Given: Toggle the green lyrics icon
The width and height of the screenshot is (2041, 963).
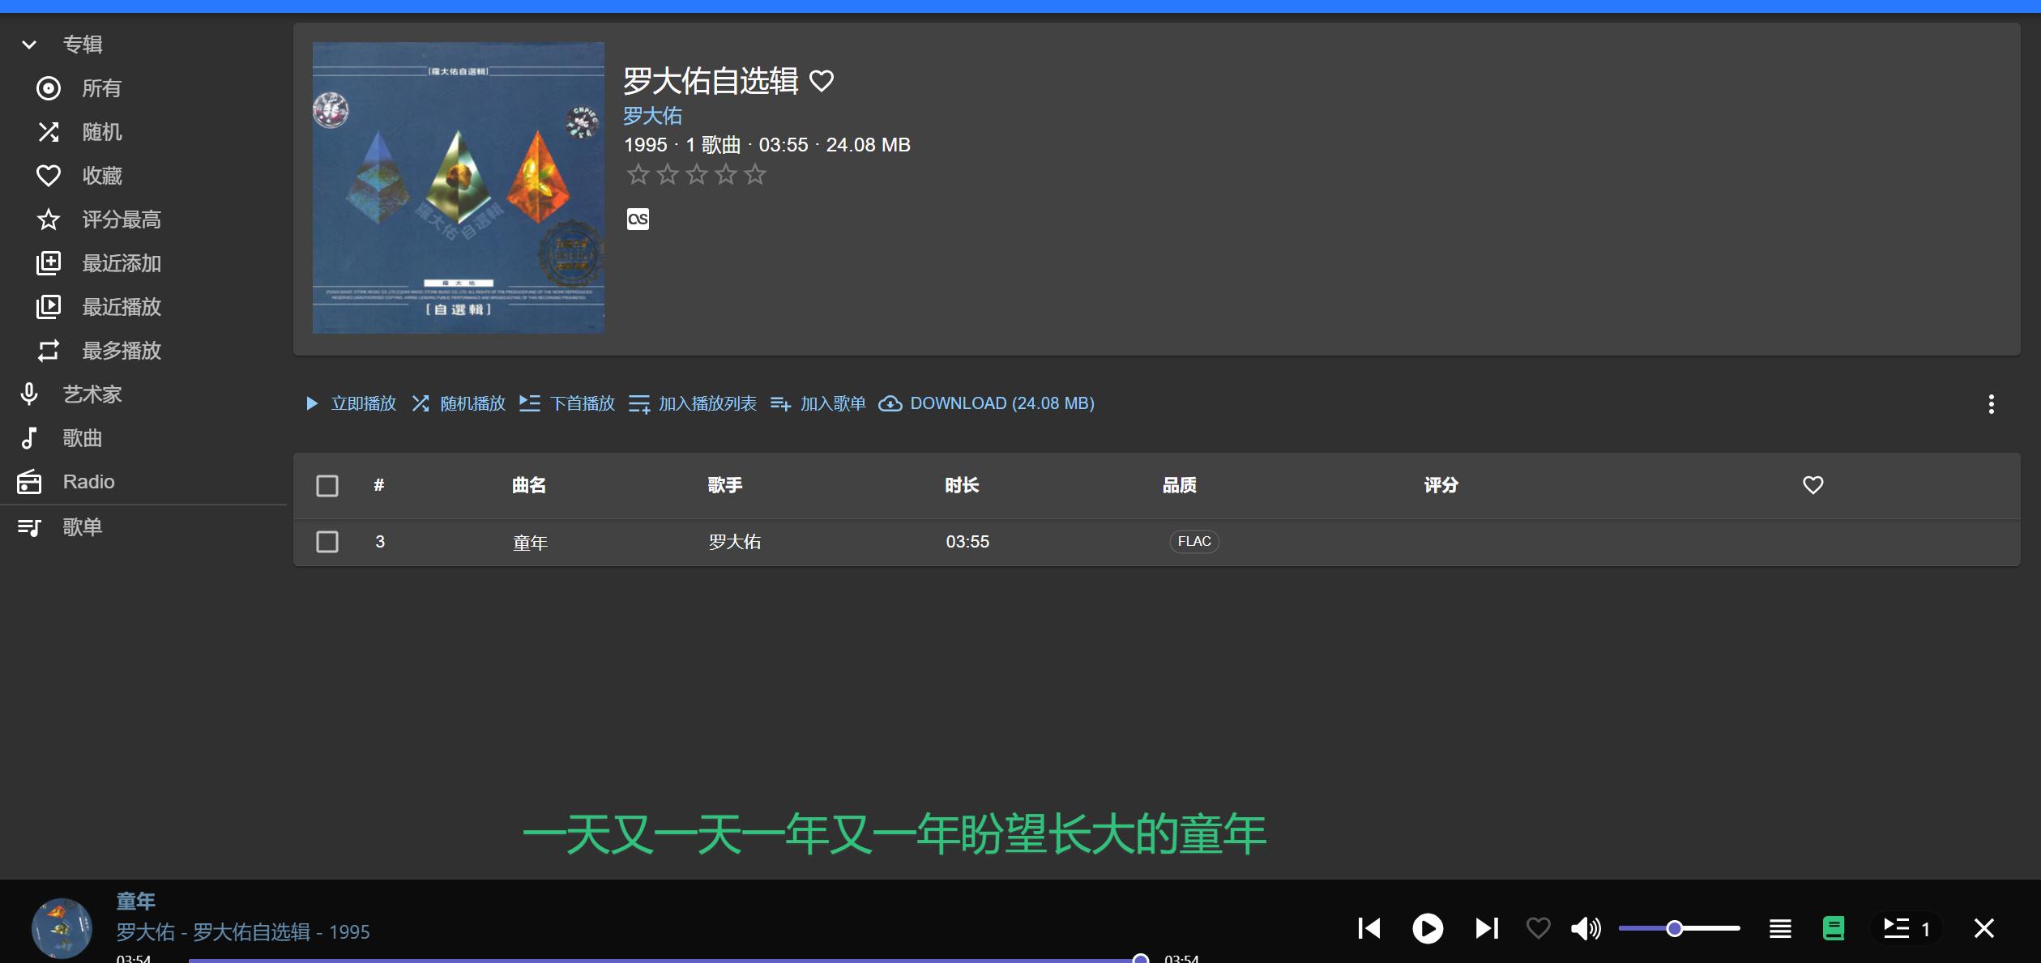Looking at the screenshot, I should (x=1834, y=928).
